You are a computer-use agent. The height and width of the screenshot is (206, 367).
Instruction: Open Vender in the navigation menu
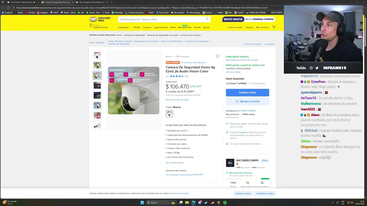[197, 27]
